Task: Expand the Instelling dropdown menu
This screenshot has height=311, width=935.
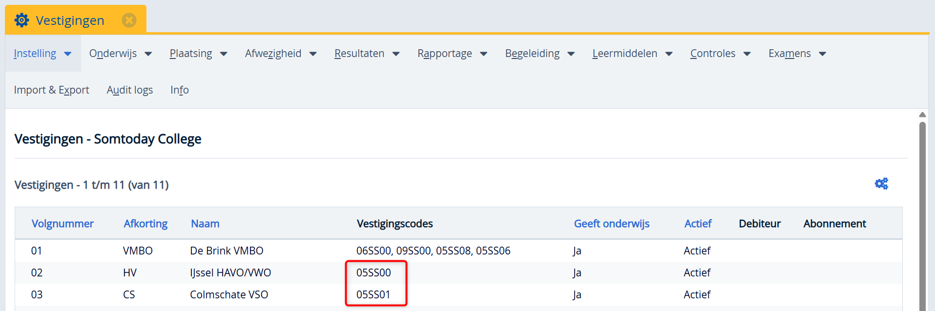Action: [42, 54]
